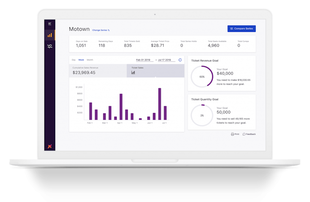The width and height of the screenshot is (310, 202).
Task: Refresh the date range with circular arrow
Action: coord(180,60)
